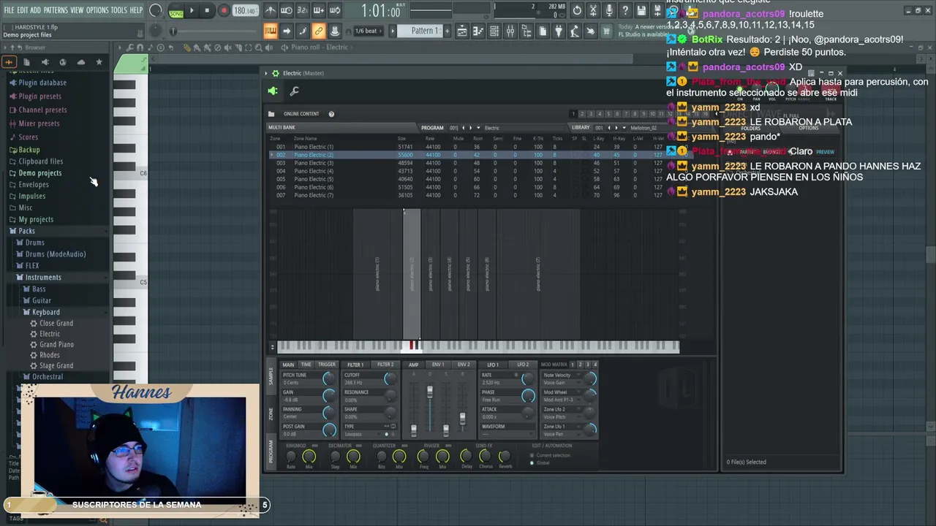Open the Mixer view icon

[510, 31]
